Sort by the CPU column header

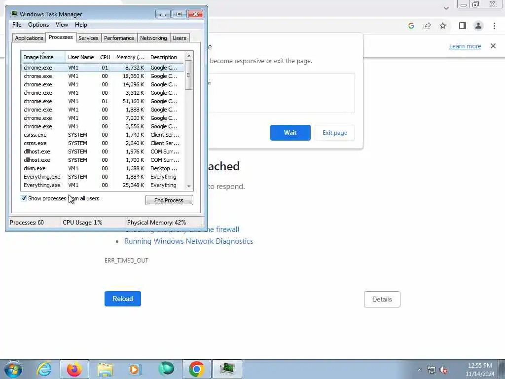(105, 57)
